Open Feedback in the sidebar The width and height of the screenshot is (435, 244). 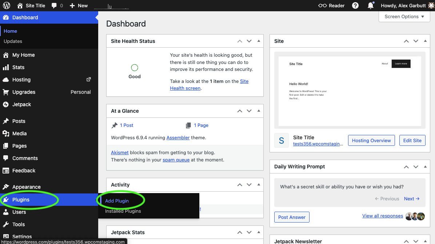pos(49,171)
